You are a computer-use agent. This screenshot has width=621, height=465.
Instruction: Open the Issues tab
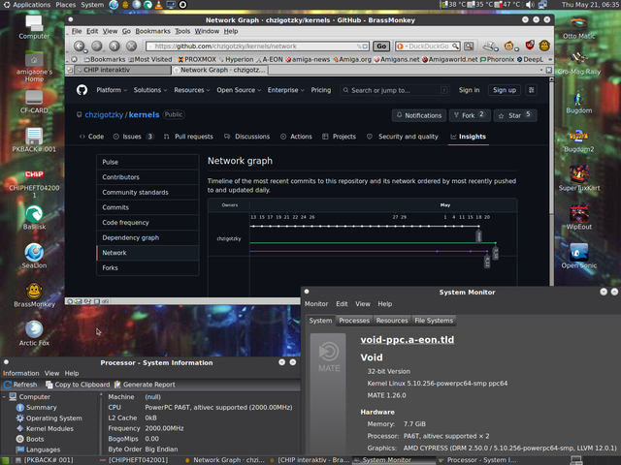point(134,137)
